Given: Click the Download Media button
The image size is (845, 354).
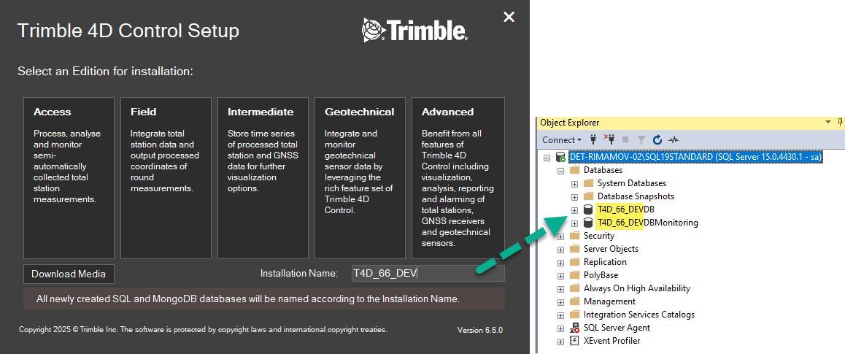Looking at the screenshot, I should [69, 274].
